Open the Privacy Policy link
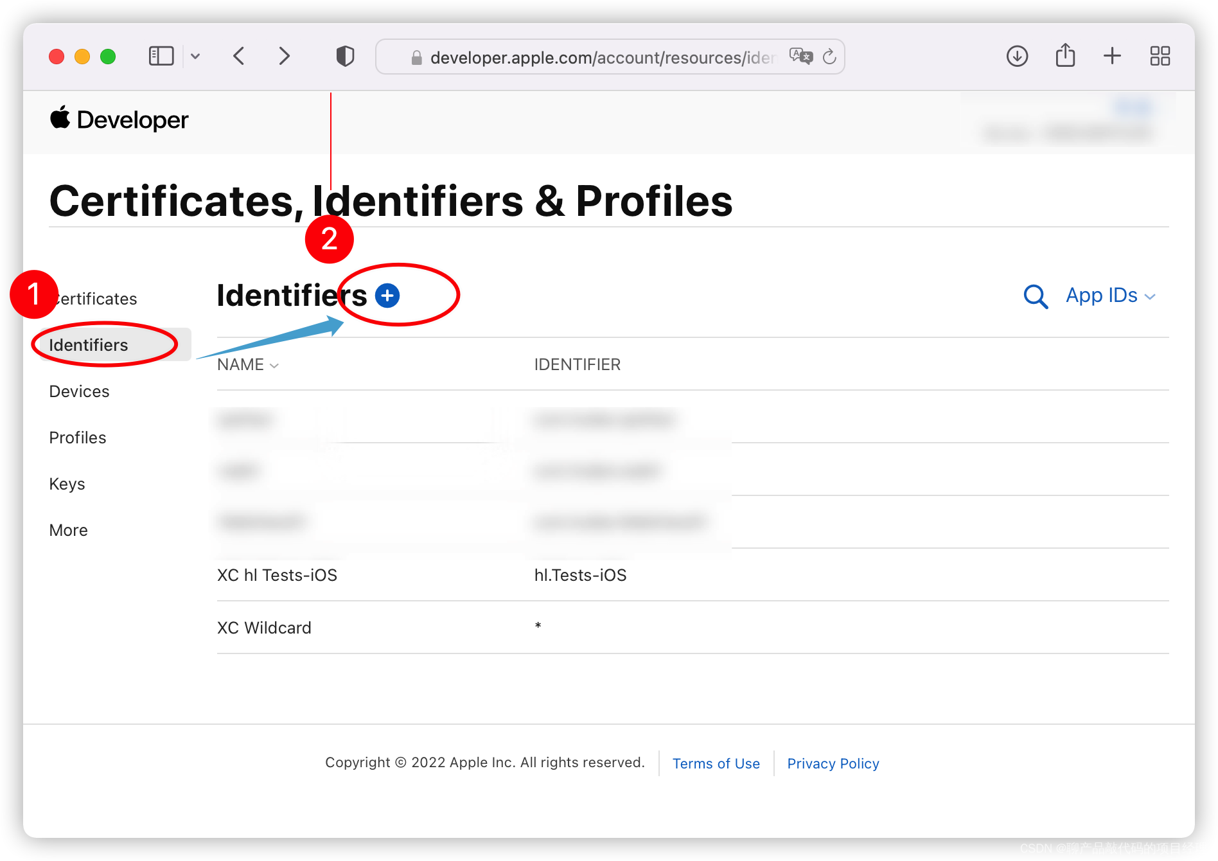 tap(833, 763)
